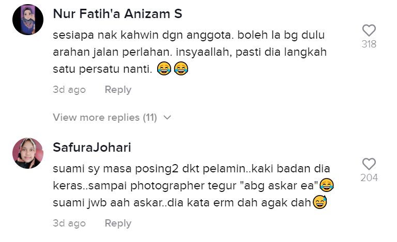Go to the SafuraJohari username link
Image resolution: width=397 pixels, height=242 pixels.
92,148
